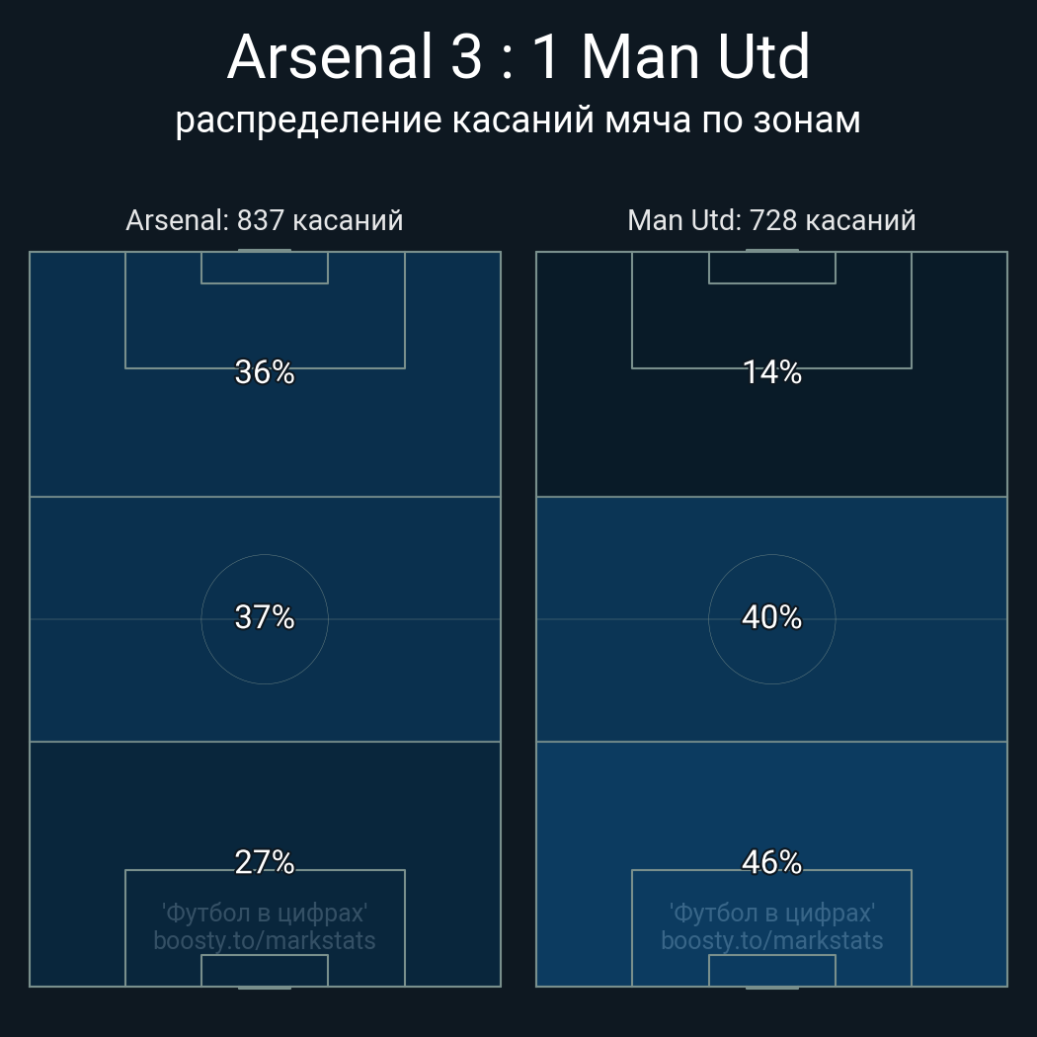Click the boosty.to/markstats link on Arsenal pitch

point(265,940)
